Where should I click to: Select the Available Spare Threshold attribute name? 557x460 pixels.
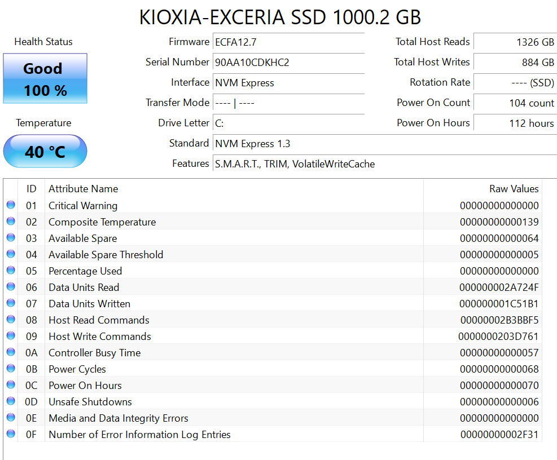pyautogui.click(x=106, y=254)
